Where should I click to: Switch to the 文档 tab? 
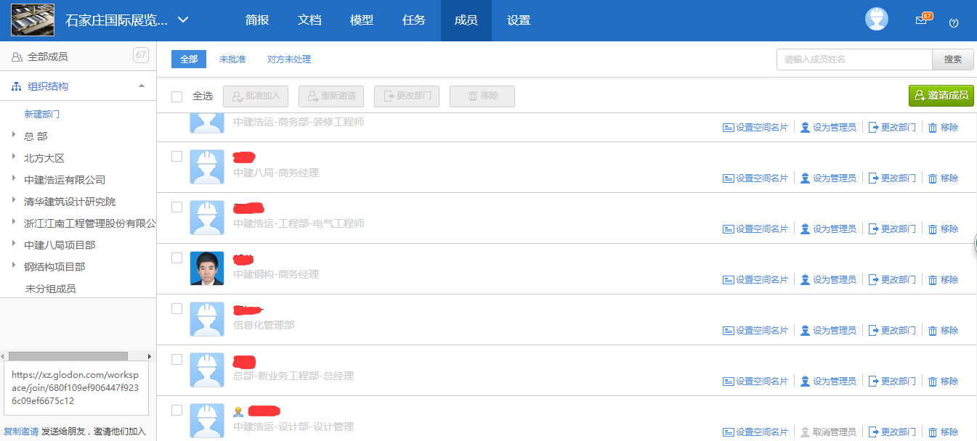pyautogui.click(x=309, y=20)
